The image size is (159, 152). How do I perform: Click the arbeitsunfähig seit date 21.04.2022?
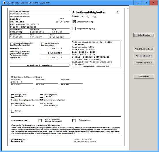pyautogui.click(x=55, y=49)
